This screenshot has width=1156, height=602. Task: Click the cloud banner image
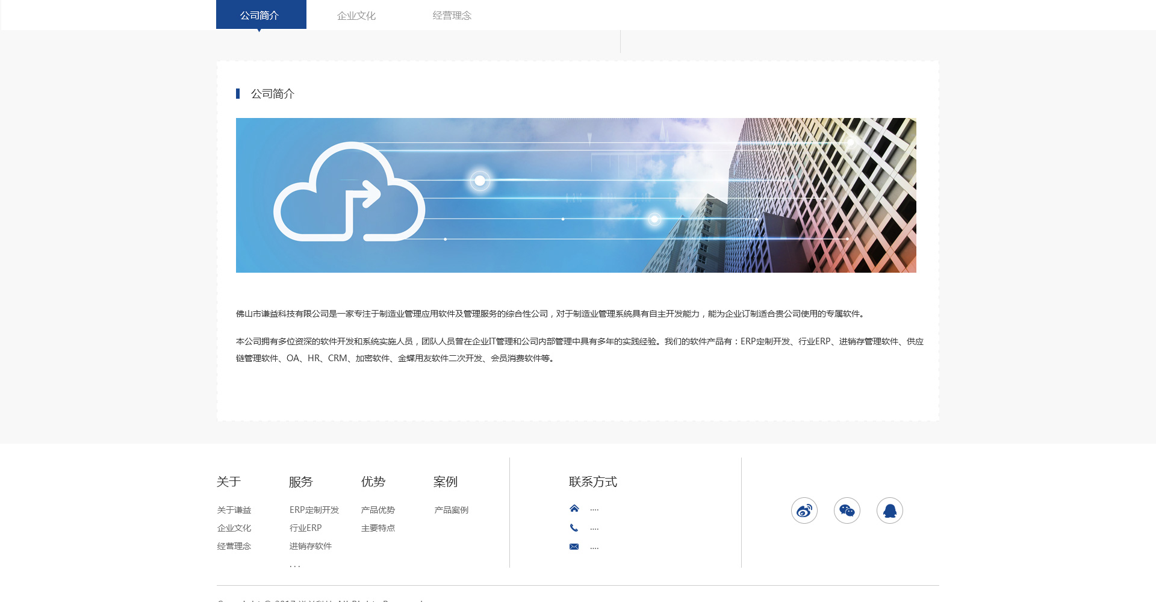pos(576,195)
